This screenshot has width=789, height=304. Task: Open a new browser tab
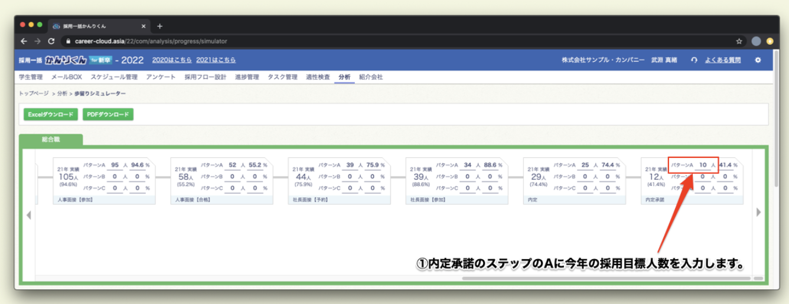(159, 26)
